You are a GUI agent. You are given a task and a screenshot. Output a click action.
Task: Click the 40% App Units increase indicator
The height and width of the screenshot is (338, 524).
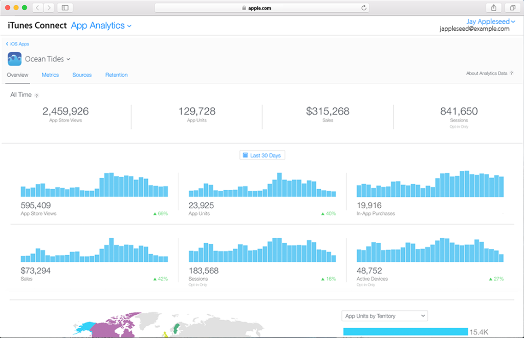(x=329, y=213)
